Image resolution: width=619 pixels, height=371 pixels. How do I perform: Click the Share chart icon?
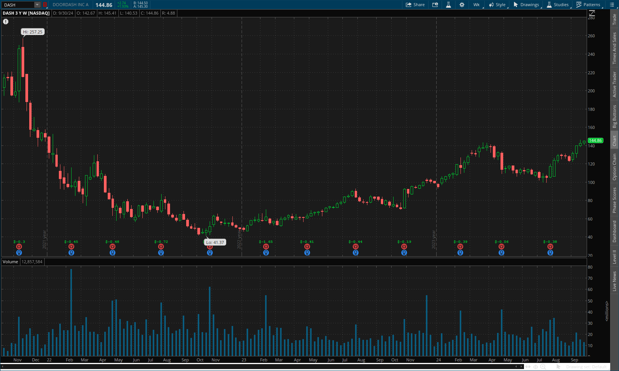415,5
